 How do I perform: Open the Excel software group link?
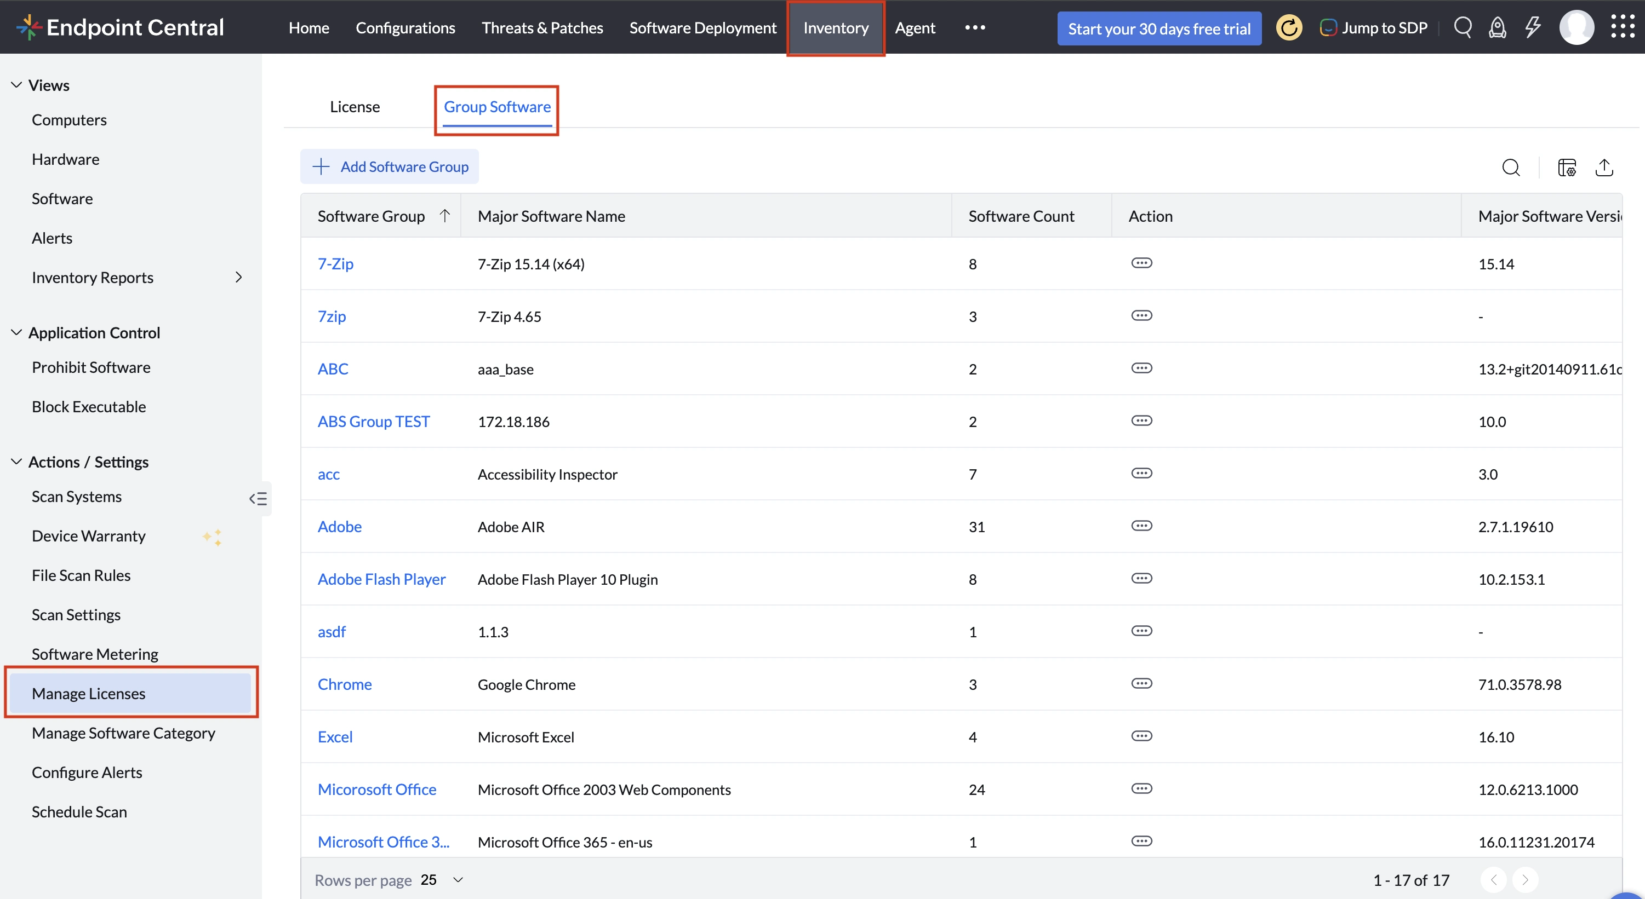335,736
